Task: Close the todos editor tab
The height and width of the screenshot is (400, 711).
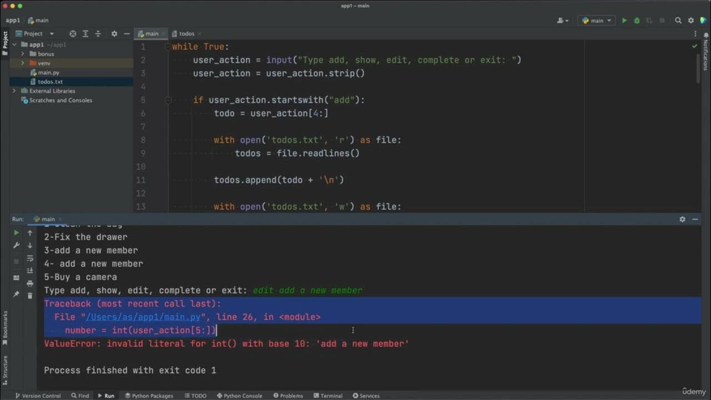Action: point(199,34)
